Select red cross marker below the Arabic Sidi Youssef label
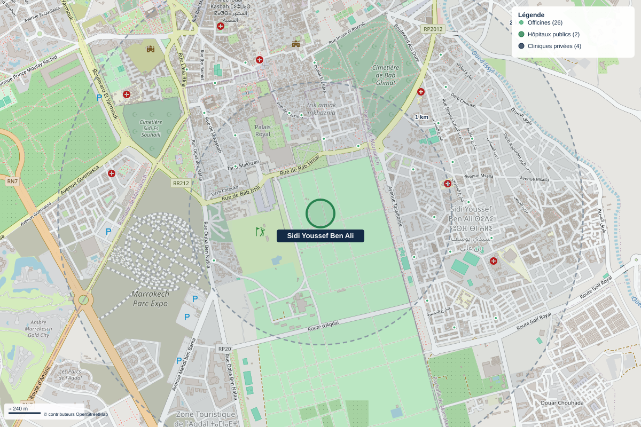The image size is (641, 427). 494,261
